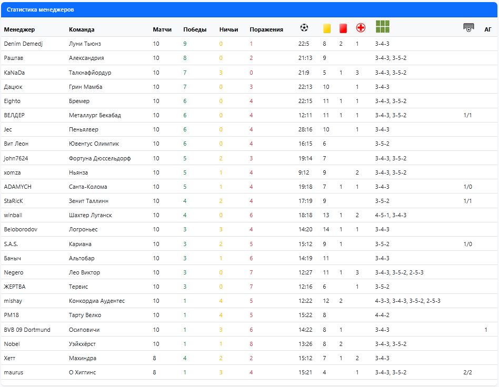
Task: Click team name Металлург Бекабад
Action: point(95,115)
